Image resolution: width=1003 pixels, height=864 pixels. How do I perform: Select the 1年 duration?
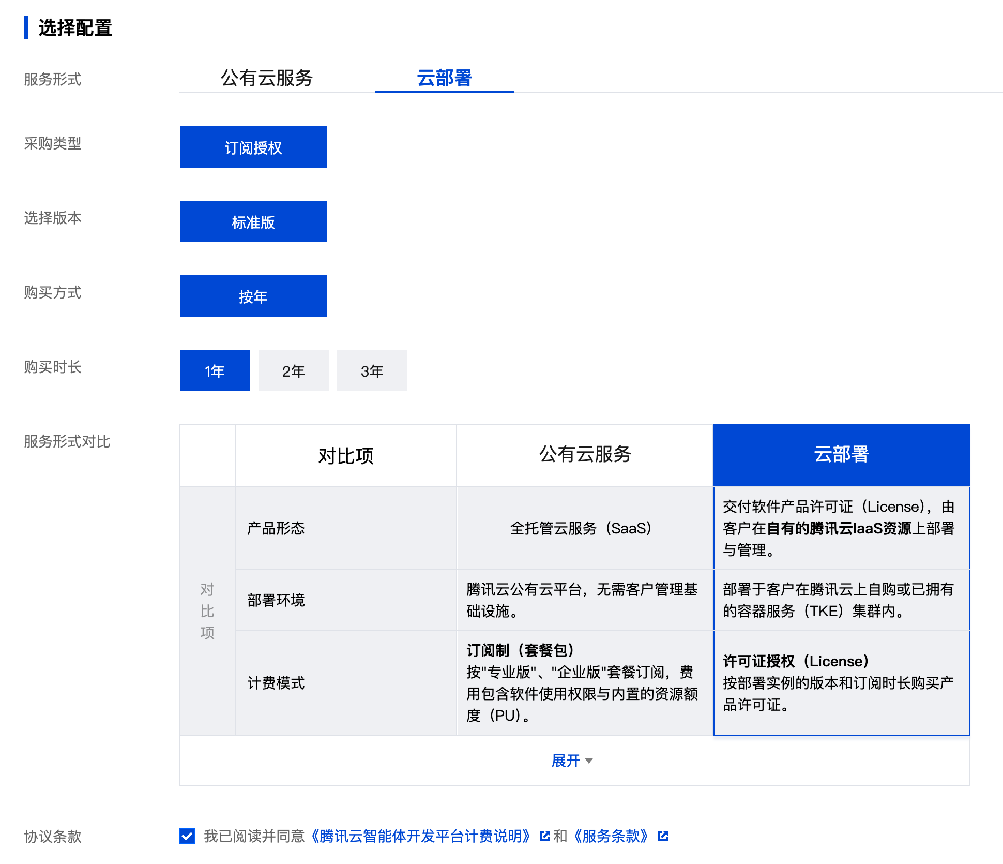tap(215, 371)
